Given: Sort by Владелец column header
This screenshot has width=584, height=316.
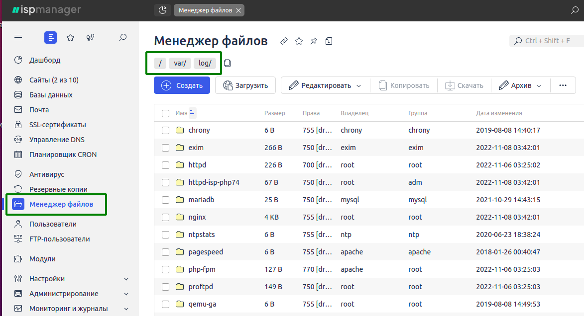Looking at the screenshot, I should [354, 113].
